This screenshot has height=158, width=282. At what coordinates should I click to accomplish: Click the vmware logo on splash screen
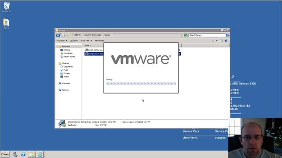[141, 60]
